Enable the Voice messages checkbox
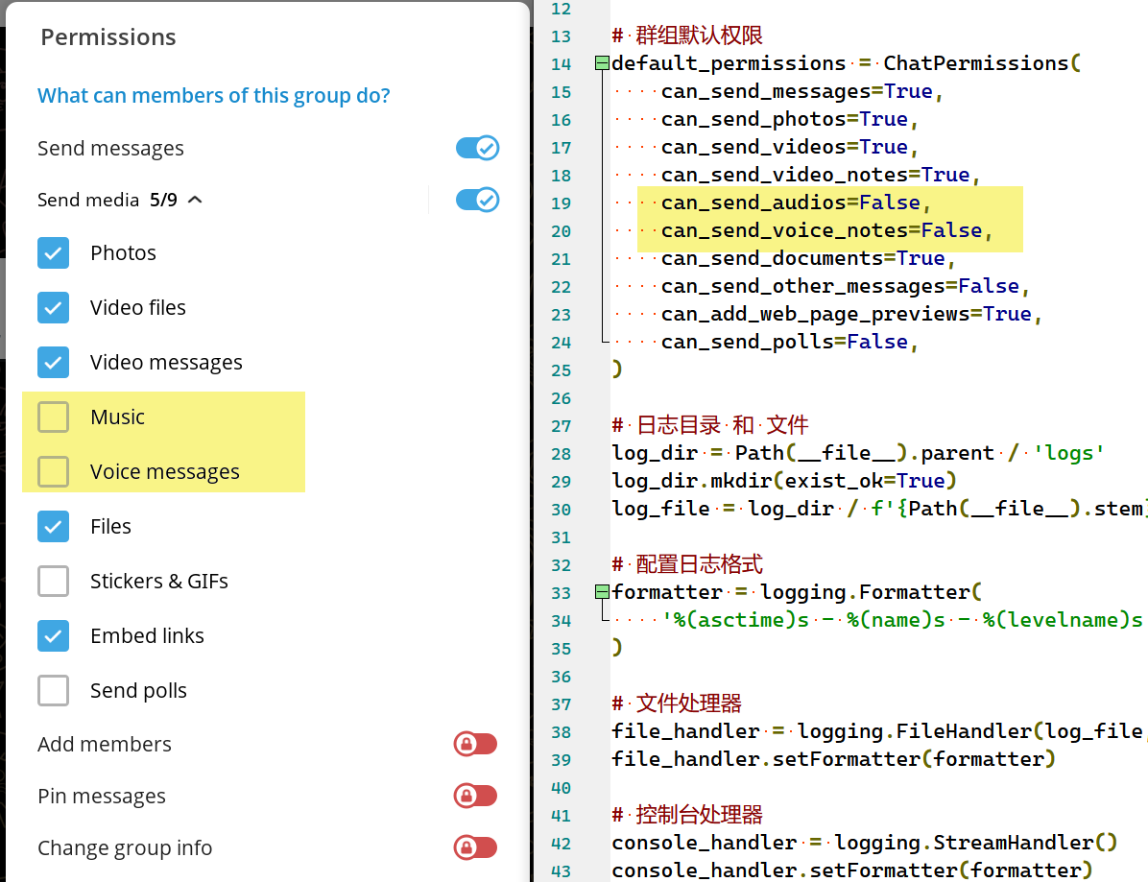This screenshot has height=882, width=1148. coord(54,472)
